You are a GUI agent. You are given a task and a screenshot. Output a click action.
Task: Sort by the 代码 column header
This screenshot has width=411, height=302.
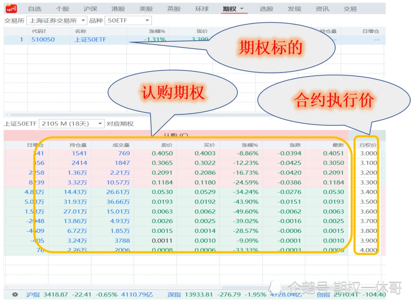click(39, 31)
